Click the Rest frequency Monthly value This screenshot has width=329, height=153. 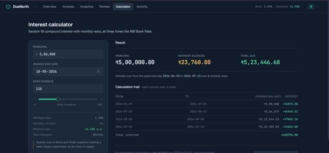tap(98, 135)
